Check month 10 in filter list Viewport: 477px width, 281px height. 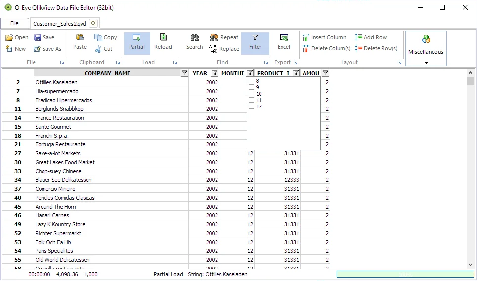[x=251, y=94]
